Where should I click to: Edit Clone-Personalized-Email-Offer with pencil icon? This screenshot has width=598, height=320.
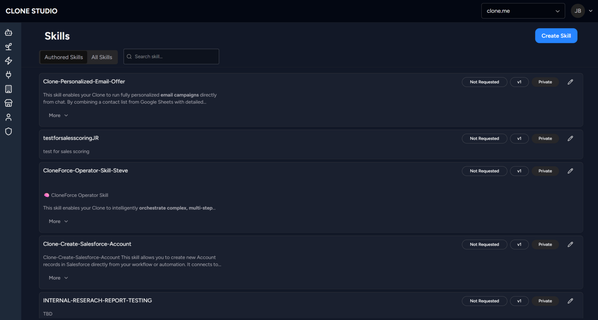pos(570,82)
